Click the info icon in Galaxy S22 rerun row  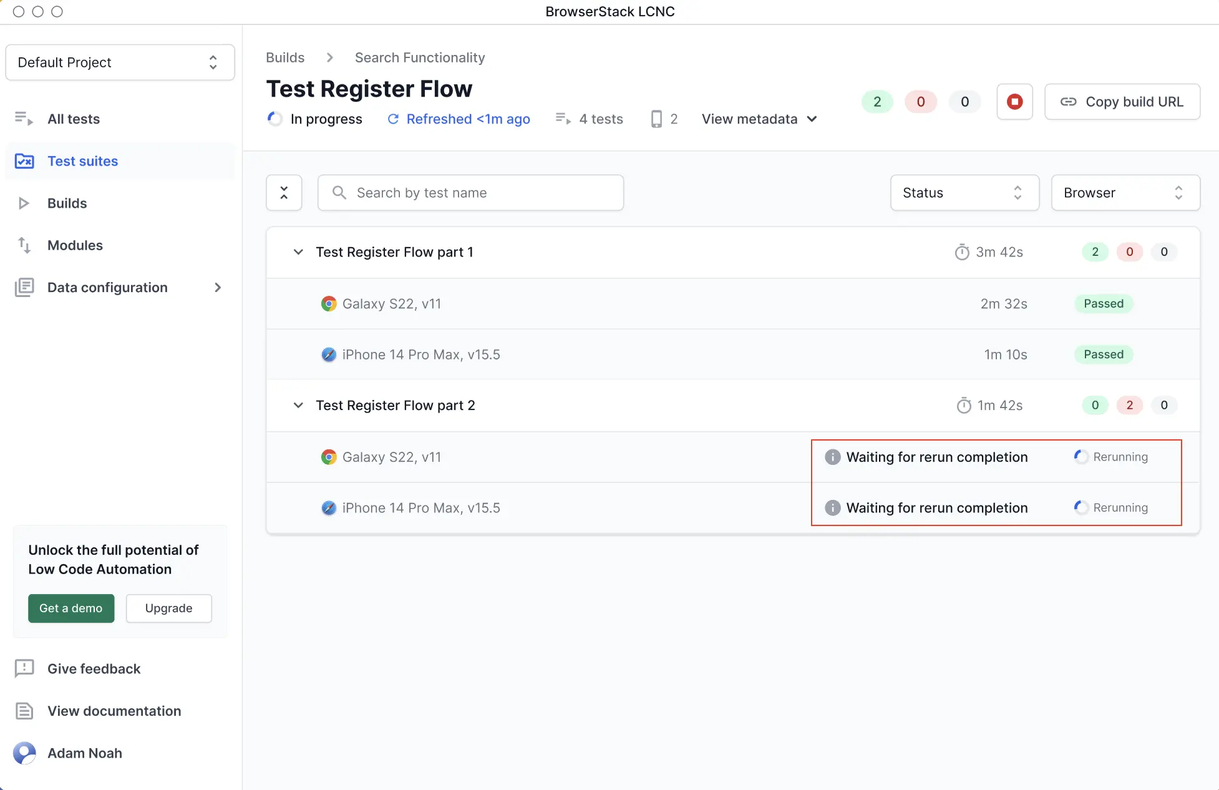[x=833, y=457]
